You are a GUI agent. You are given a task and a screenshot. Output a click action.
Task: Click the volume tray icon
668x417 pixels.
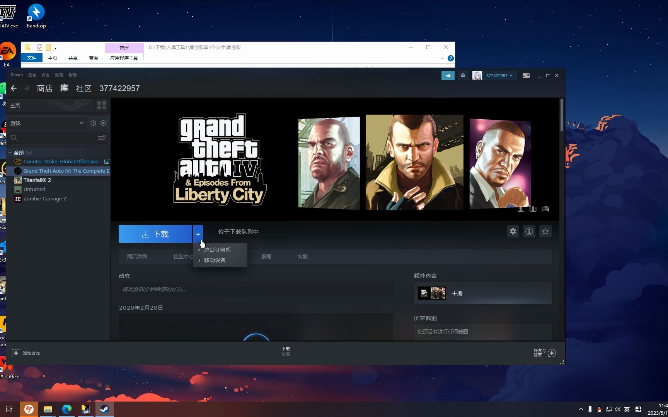[617, 409]
